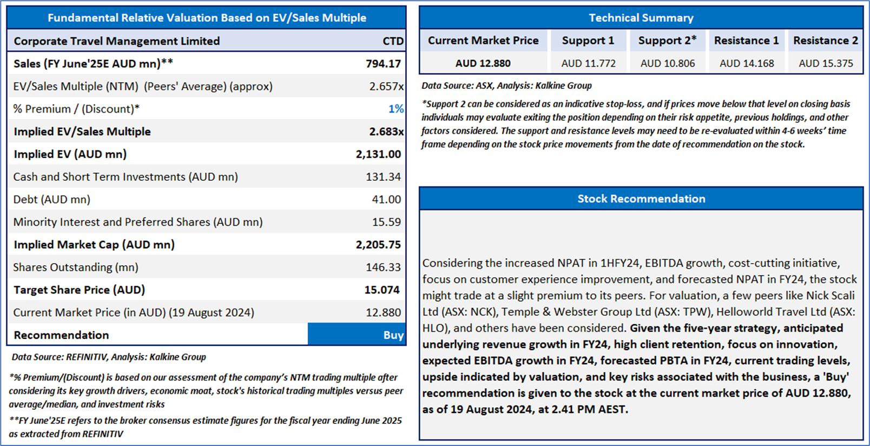
Task: Click 'Data Source: ASX, Analysis: Kalkine Group'
Action: tap(506, 86)
